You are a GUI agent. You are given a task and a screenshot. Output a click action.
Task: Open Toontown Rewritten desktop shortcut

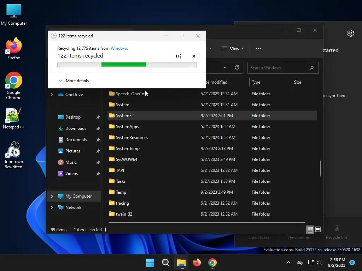tap(14, 155)
